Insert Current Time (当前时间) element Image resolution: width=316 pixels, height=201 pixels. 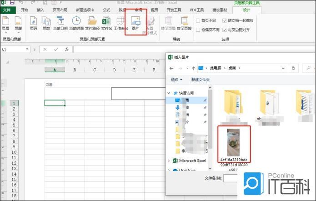(x=76, y=23)
